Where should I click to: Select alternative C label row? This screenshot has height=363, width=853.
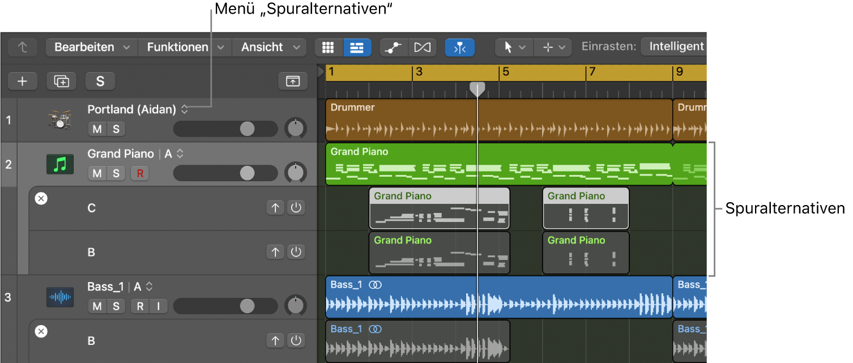(x=91, y=208)
